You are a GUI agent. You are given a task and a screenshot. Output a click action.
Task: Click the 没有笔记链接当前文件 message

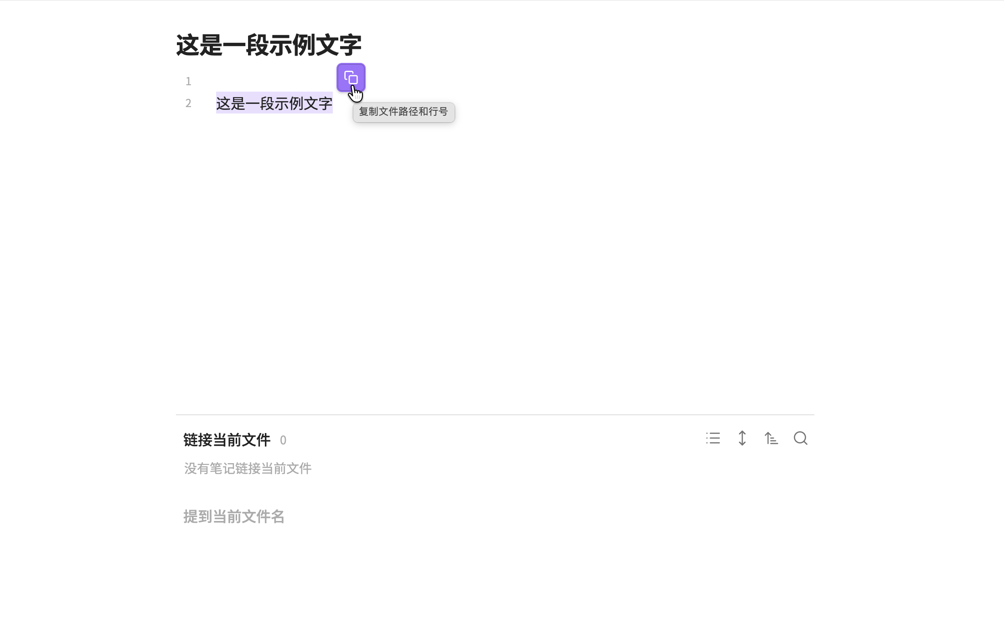[x=248, y=468]
